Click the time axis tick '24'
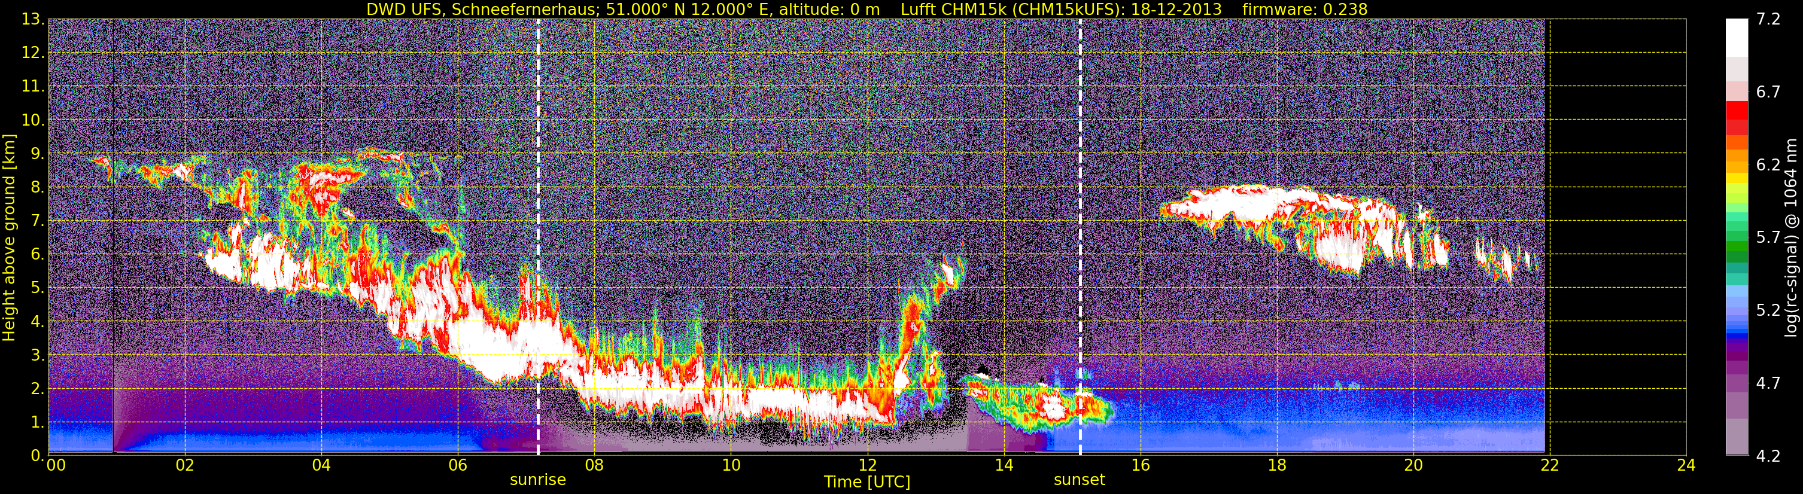Image resolution: width=1803 pixels, height=494 pixels. coord(1686,465)
